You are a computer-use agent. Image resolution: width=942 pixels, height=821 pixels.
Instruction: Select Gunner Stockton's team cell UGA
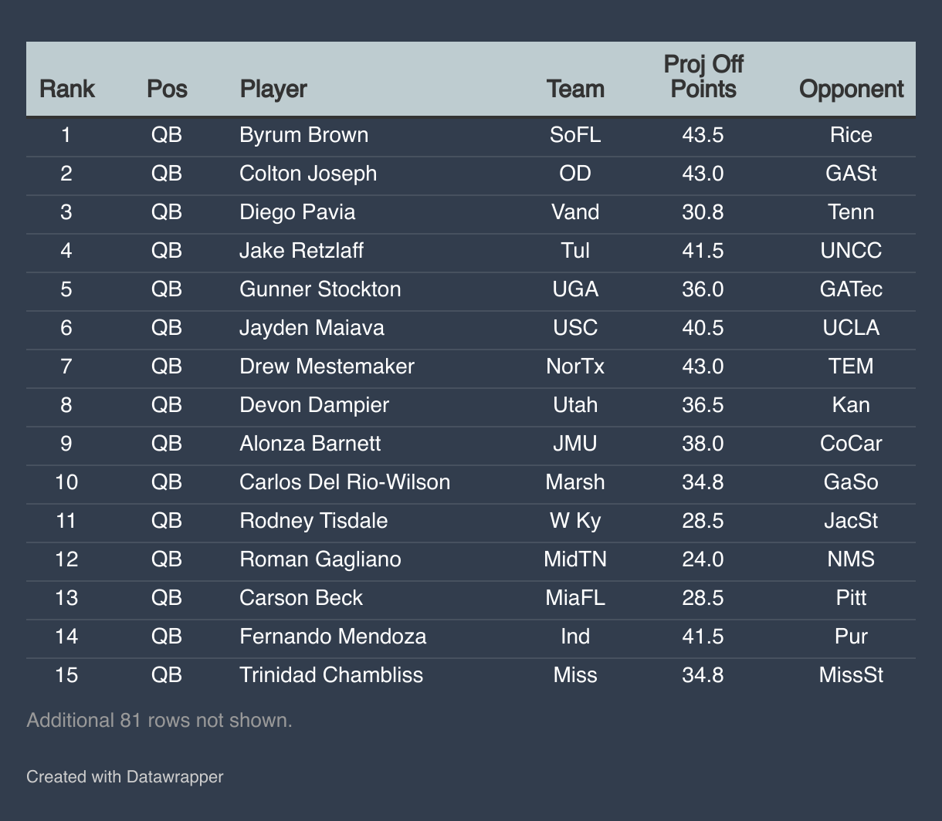click(575, 289)
